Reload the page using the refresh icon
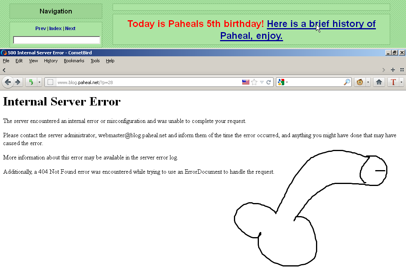This screenshot has height=274, width=406. pyautogui.click(x=268, y=82)
